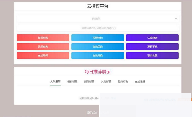The width and height of the screenshot is (192, 117).
Task: Click the 在线兑换 redeem button
Action: point(98,55)
